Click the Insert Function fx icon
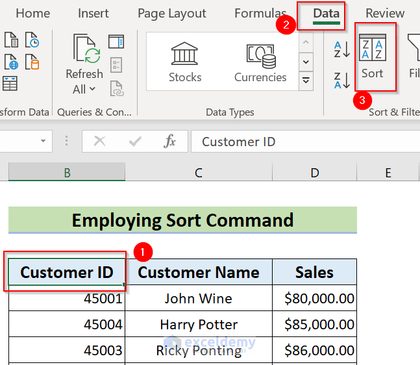 click(170, 142)
